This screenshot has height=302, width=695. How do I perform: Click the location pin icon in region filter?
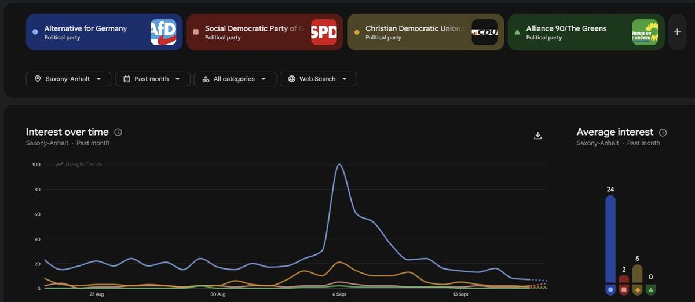tap(38, 79)
